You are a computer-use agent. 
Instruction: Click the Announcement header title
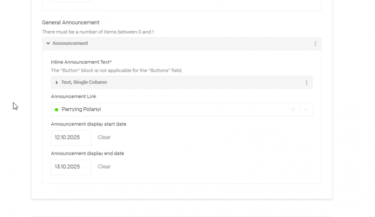pyautogui.click(x=70, y=43)
